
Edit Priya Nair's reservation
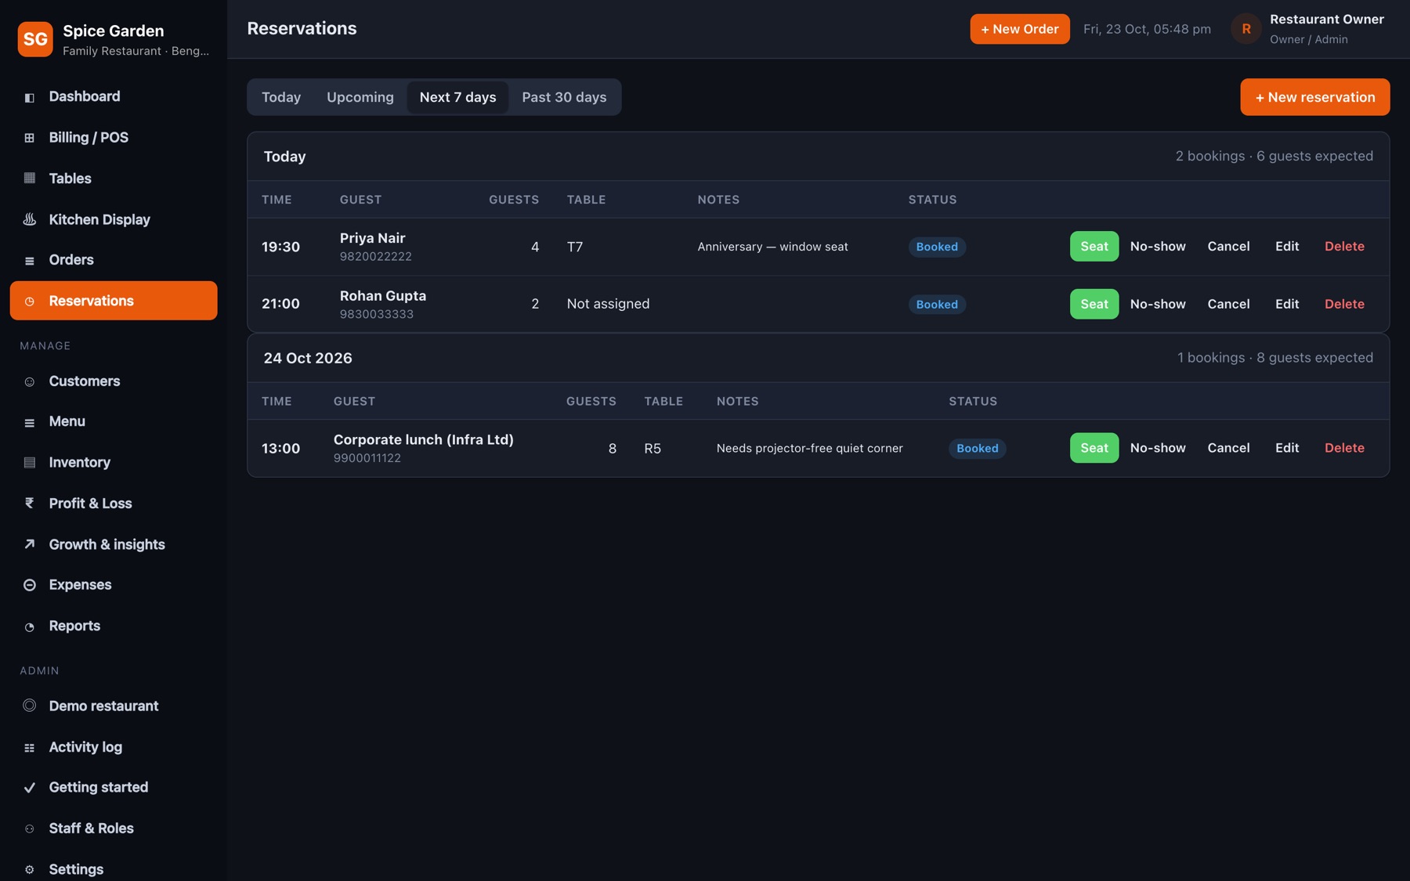click(x=1286, y=247)
